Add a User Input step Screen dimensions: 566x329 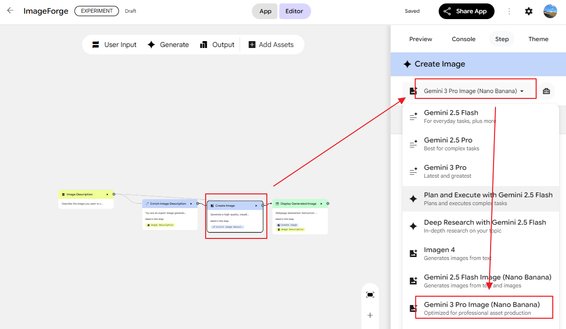[115, 45]
